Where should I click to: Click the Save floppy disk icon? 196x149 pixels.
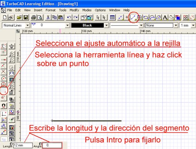pyautogui.click(x=26, y=17)
